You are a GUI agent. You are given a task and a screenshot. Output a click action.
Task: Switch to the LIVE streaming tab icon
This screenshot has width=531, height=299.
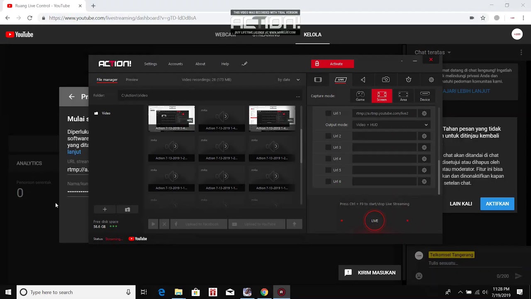(x=341, y=80)
